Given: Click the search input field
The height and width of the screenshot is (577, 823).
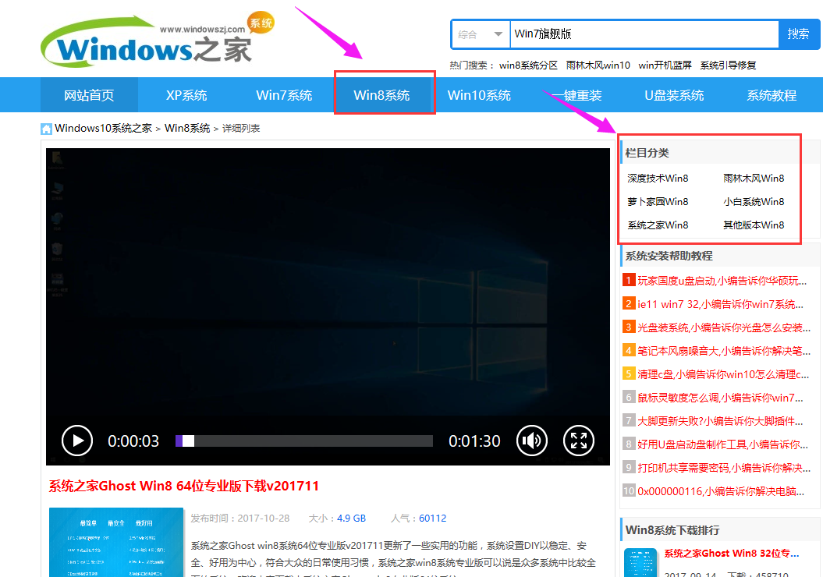Looking at the screenshot, I should point(644,34).
